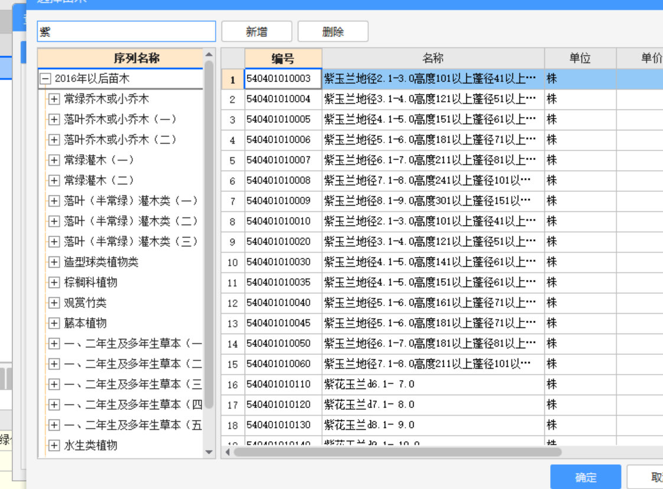
Task: Click the tree panel scroll up arrow
Action: click(209, 54)
